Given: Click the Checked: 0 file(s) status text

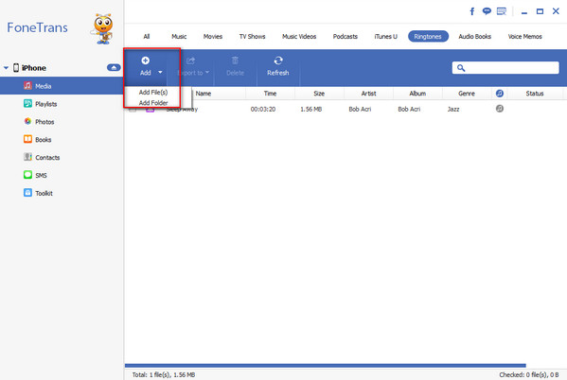Looking at the screenshot, I should pos(529,374).
